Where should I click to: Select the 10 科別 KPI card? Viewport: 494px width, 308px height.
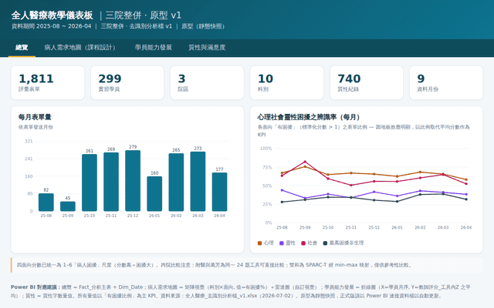[x=286, y=82]
